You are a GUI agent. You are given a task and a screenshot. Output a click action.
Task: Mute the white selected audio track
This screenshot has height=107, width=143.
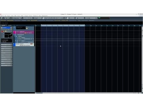tap(17, 44)
